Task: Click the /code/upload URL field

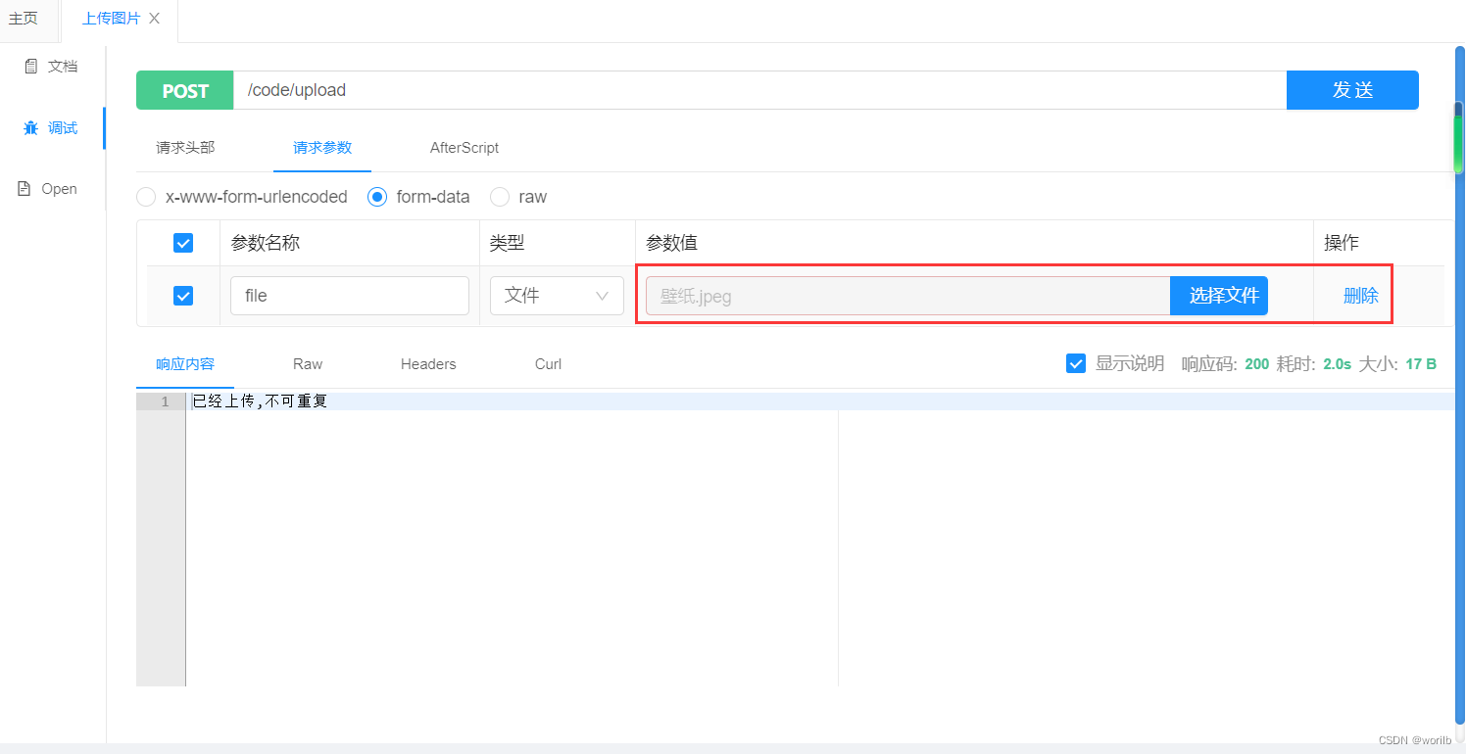Action: 759,90
